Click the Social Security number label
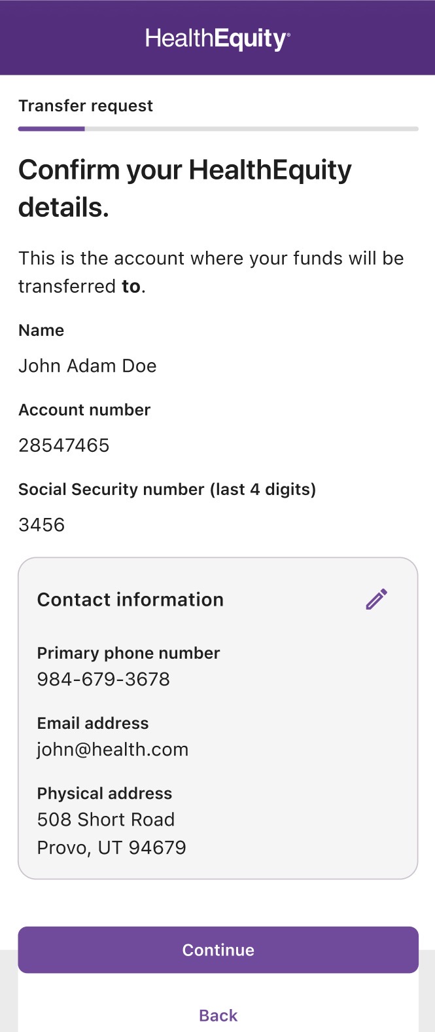Screen dimensions: 435x1032 tap(167, 489)
